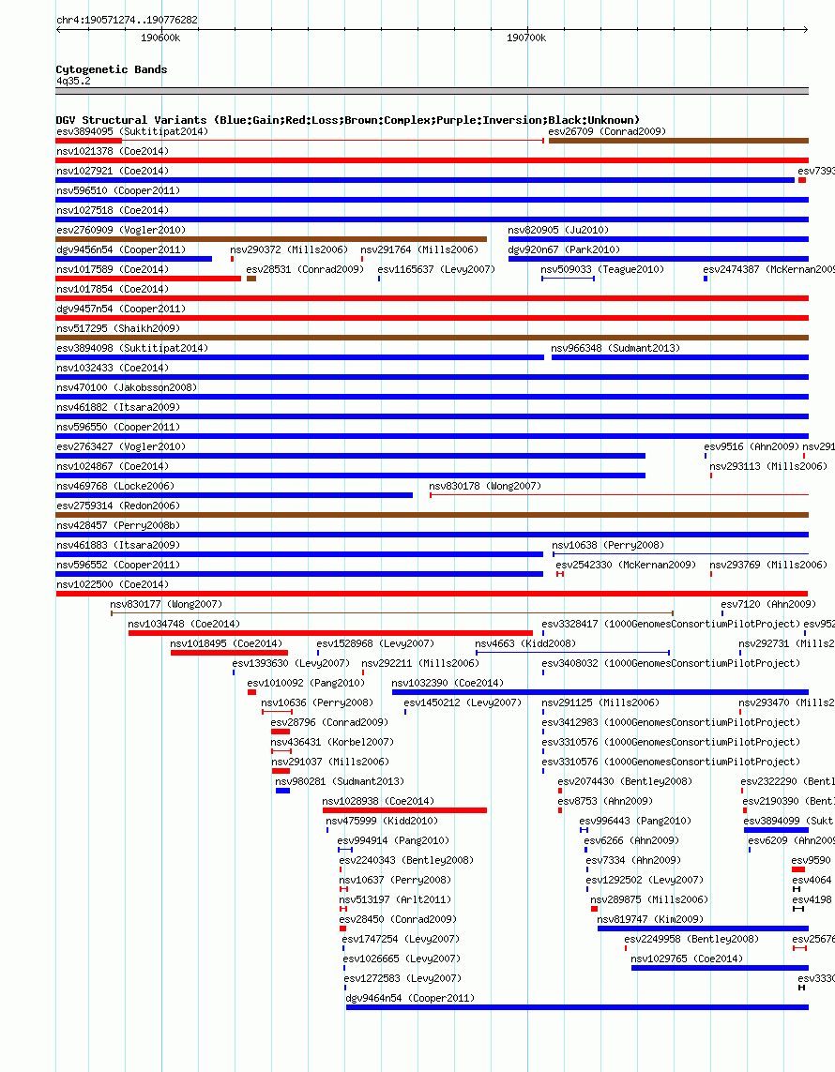Click esv2074430 (Bentley2008) label
The height and width of the screenshot is (1072, 835).
624,782
